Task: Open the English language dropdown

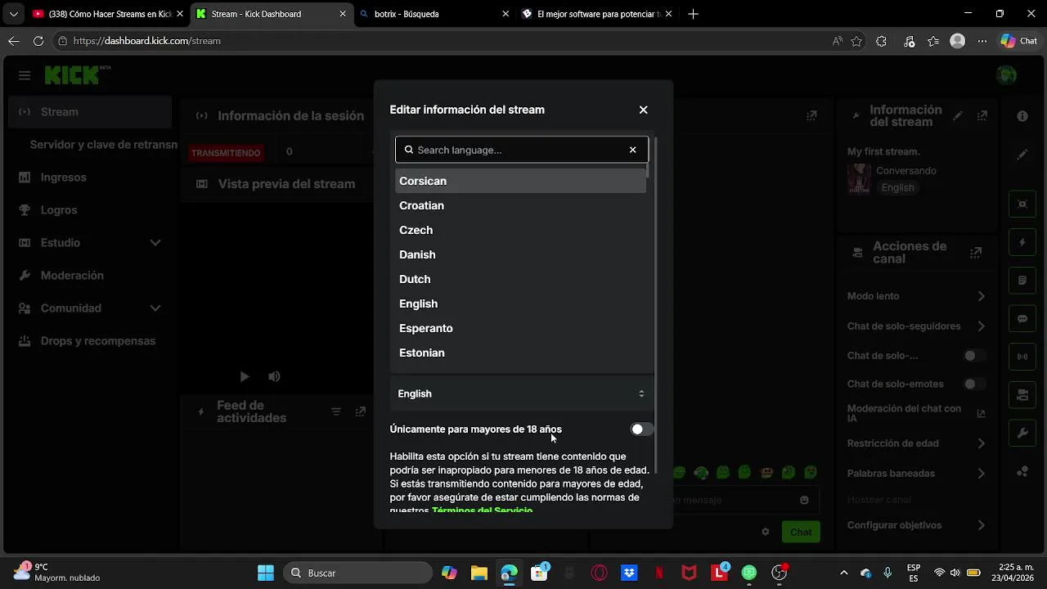Action: (521, 393)
